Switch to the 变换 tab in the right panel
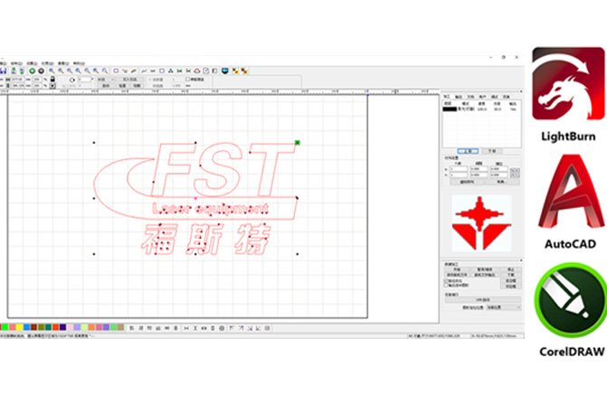The height and width of the screenshot is (405, 607). pos(507,97)
